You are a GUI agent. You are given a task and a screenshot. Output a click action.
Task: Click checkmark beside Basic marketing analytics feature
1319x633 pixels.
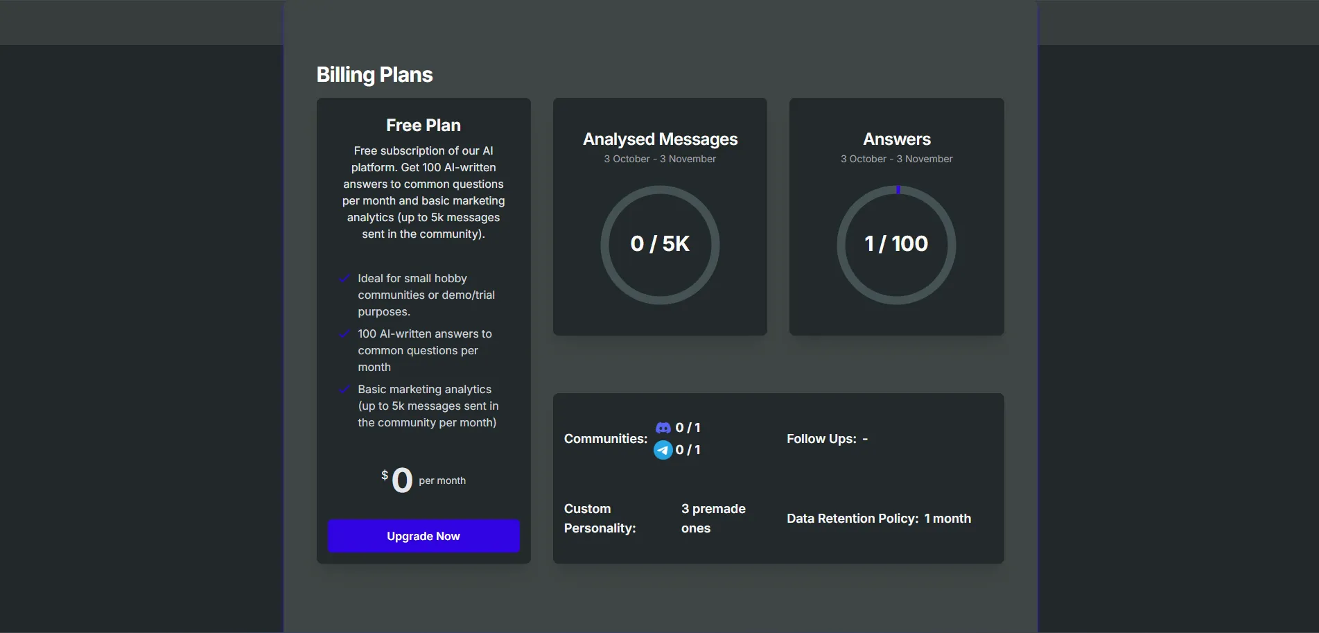coord(344,390)
